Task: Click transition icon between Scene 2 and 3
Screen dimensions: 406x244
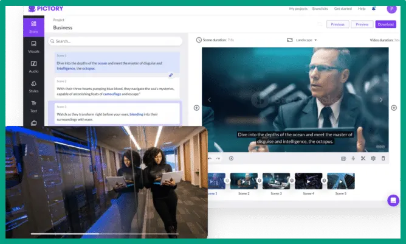Action: point(260,181)
